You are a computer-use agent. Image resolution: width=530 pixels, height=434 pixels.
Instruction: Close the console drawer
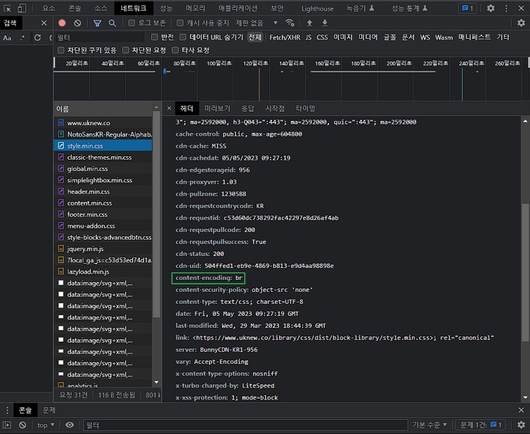pyautogui.click(x=522, y=411)
